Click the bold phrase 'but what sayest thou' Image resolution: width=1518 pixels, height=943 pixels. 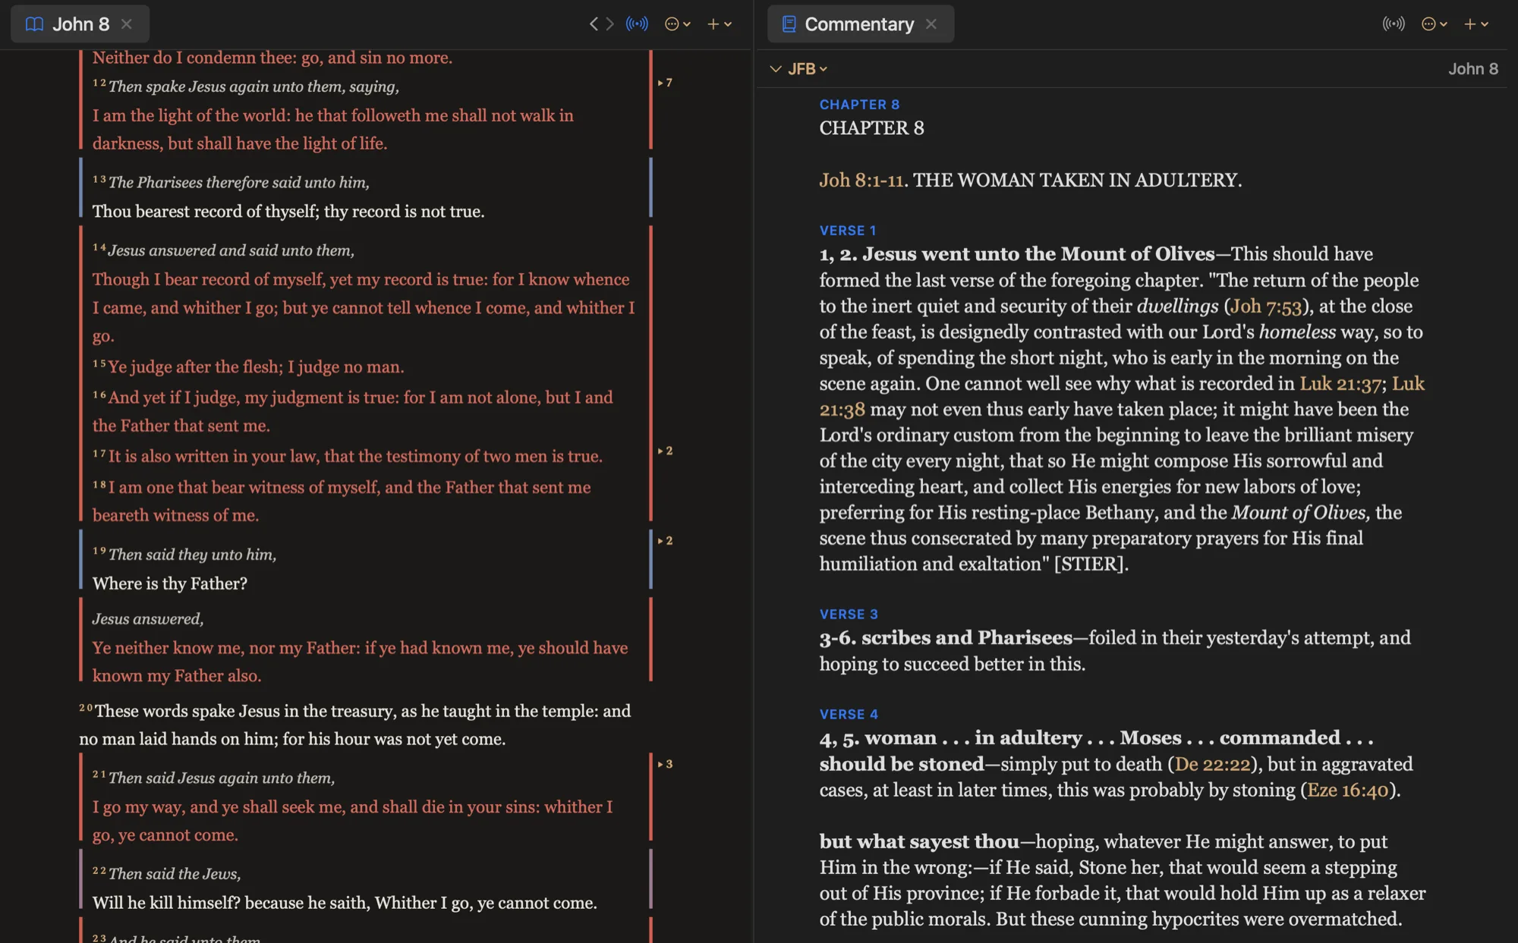[x=919, y=842]
